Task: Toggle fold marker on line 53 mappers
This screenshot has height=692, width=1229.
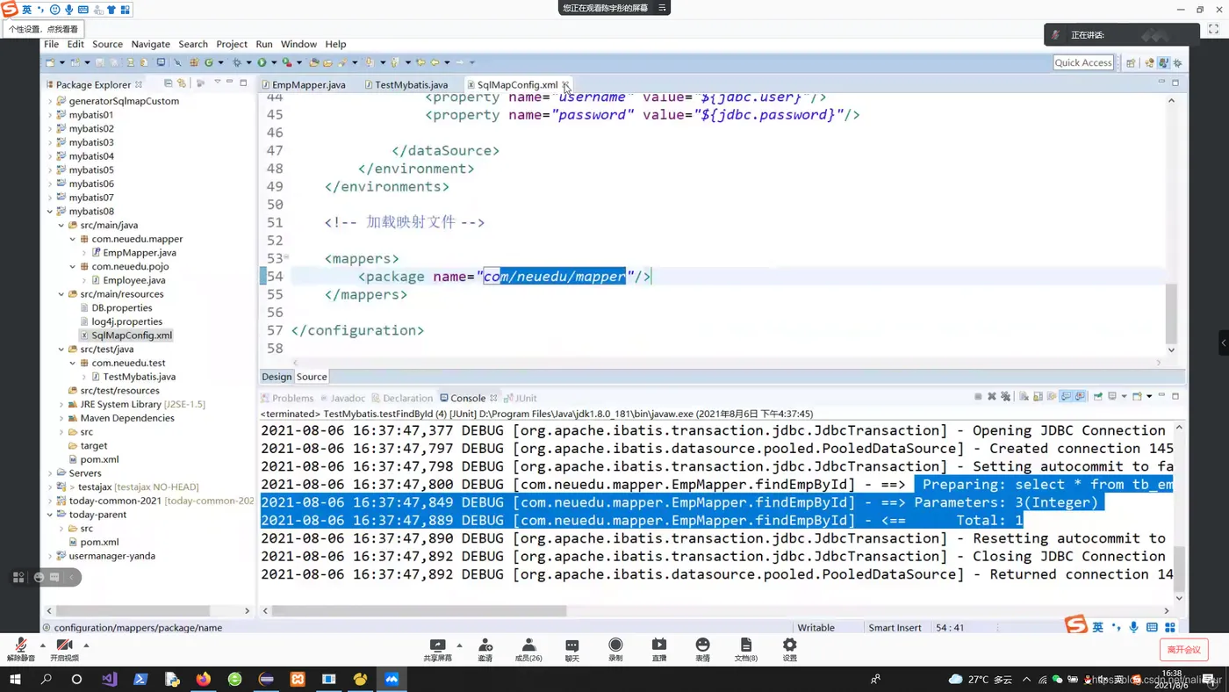Action: tap(287, 258)
